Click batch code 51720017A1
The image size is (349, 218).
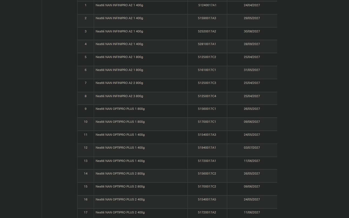pyautogui.click(x=207, y=161)
